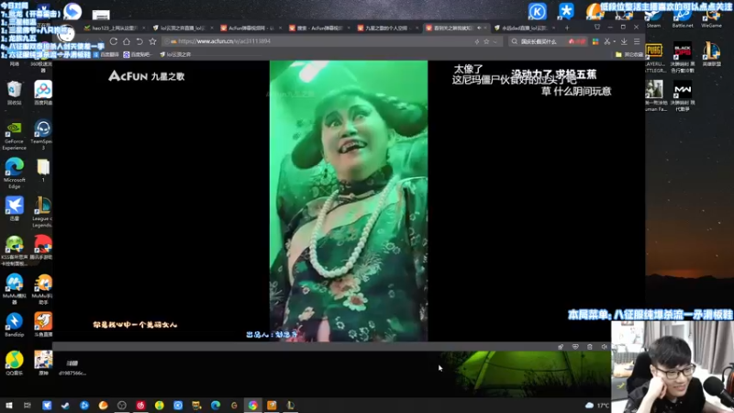Click the speaker mute icon below the video
This screenshot has height=413, width=734.
tap(604, 347)
